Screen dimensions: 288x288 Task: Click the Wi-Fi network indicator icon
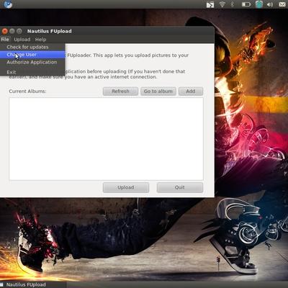(222, 4)
